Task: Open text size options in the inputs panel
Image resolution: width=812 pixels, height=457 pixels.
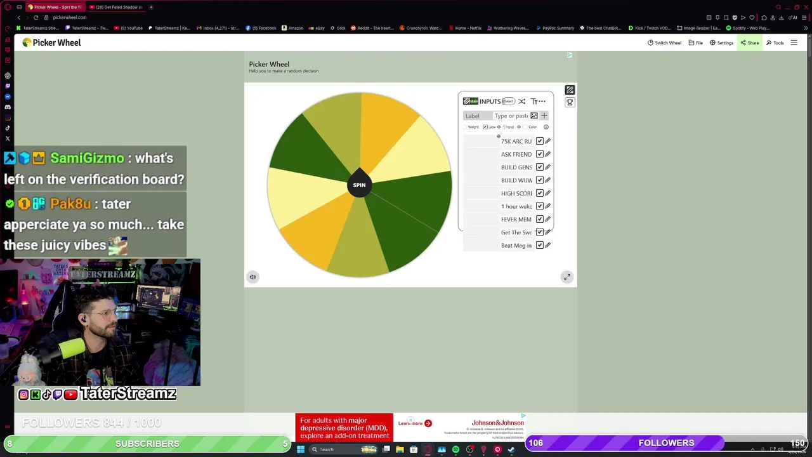Action: point(534,102)
